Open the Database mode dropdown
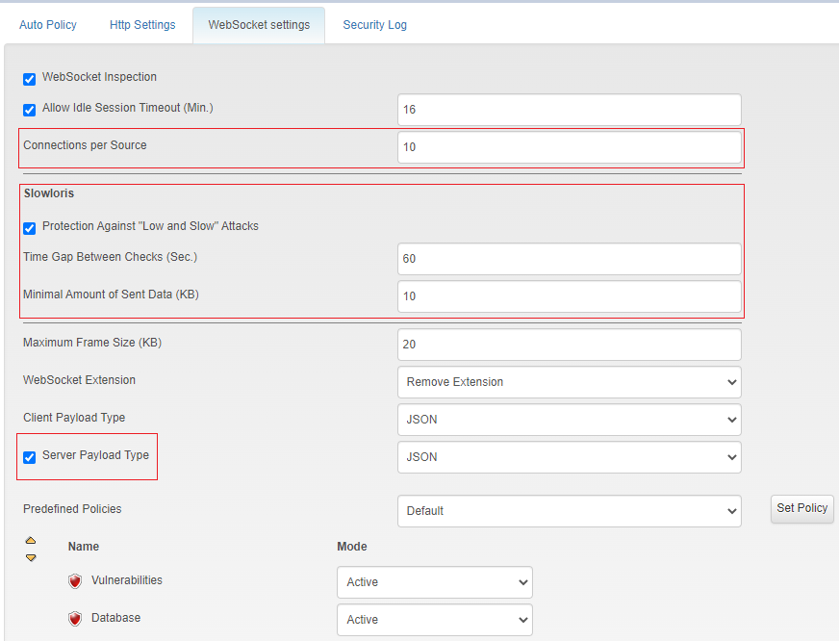The width and height of the screenshot is (839, 641). tap(434, 620)
